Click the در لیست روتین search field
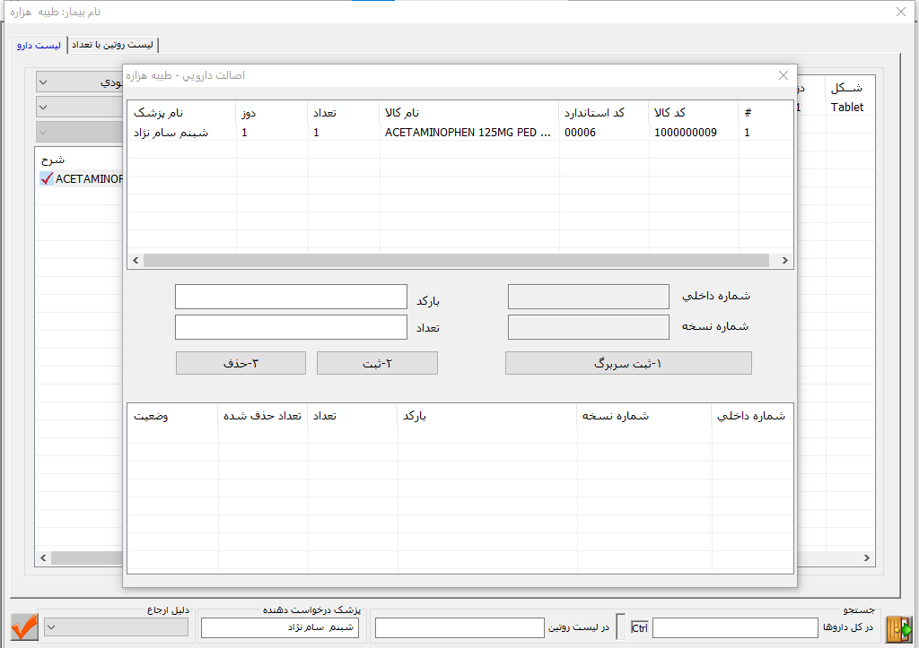The width and height of the screenshot is (919, 648). (459, 627)
